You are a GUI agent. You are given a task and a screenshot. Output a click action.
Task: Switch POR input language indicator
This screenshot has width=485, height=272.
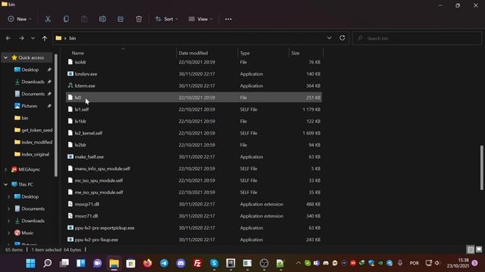click(414, 263)
